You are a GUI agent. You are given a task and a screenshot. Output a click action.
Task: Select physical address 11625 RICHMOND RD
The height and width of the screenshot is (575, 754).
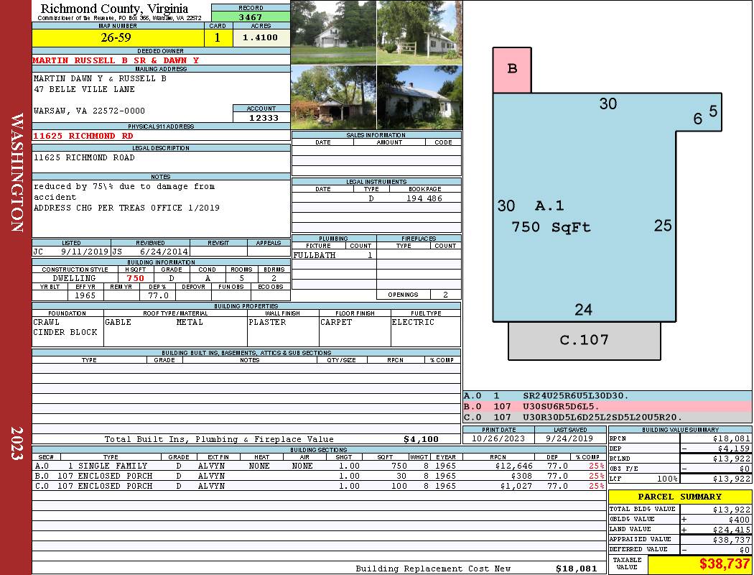click(x=83, y=136)
